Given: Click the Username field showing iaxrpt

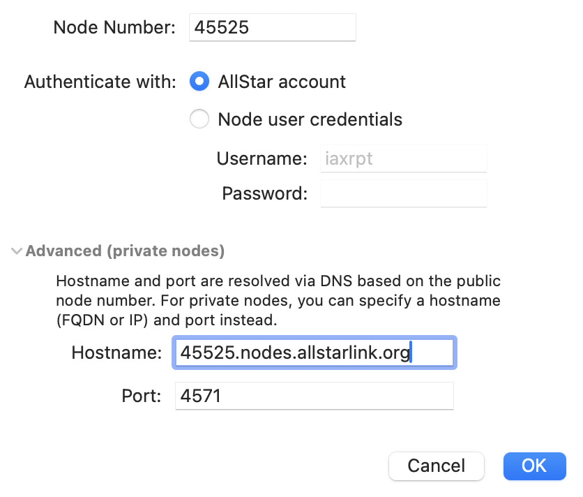Looking at the screenshot, I should tap(402, 158).
